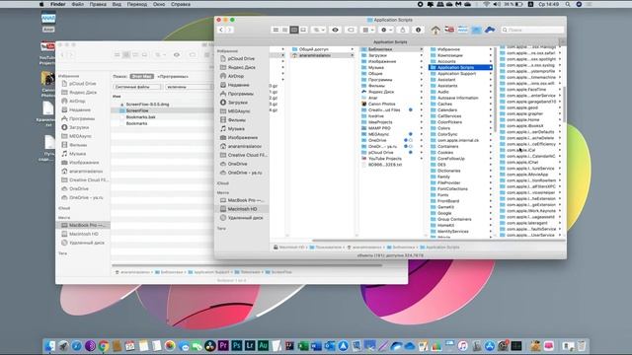Click the front window search field

[x=532, y=30]
